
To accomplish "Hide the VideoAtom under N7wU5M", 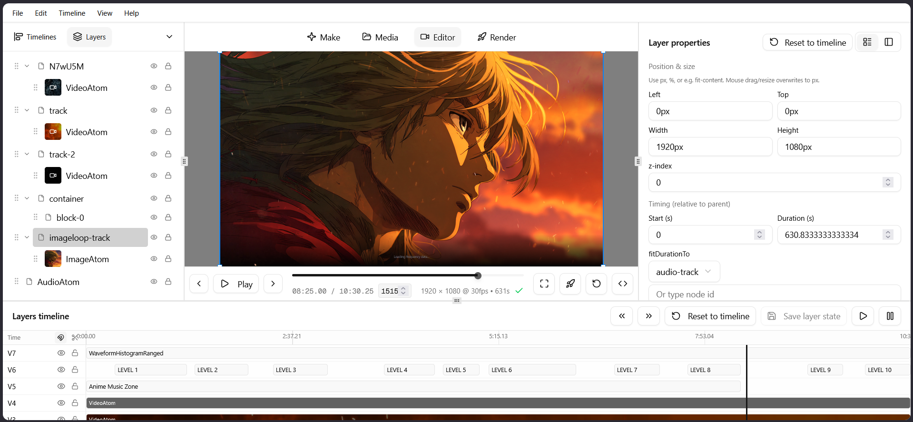I will coord(154,88).
